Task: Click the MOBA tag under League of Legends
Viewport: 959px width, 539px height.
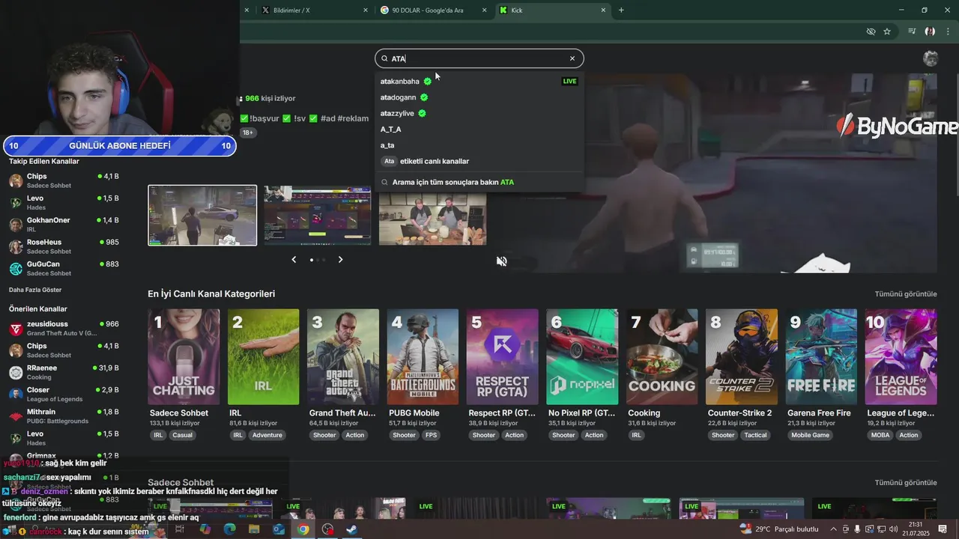Action: (880, 435)
